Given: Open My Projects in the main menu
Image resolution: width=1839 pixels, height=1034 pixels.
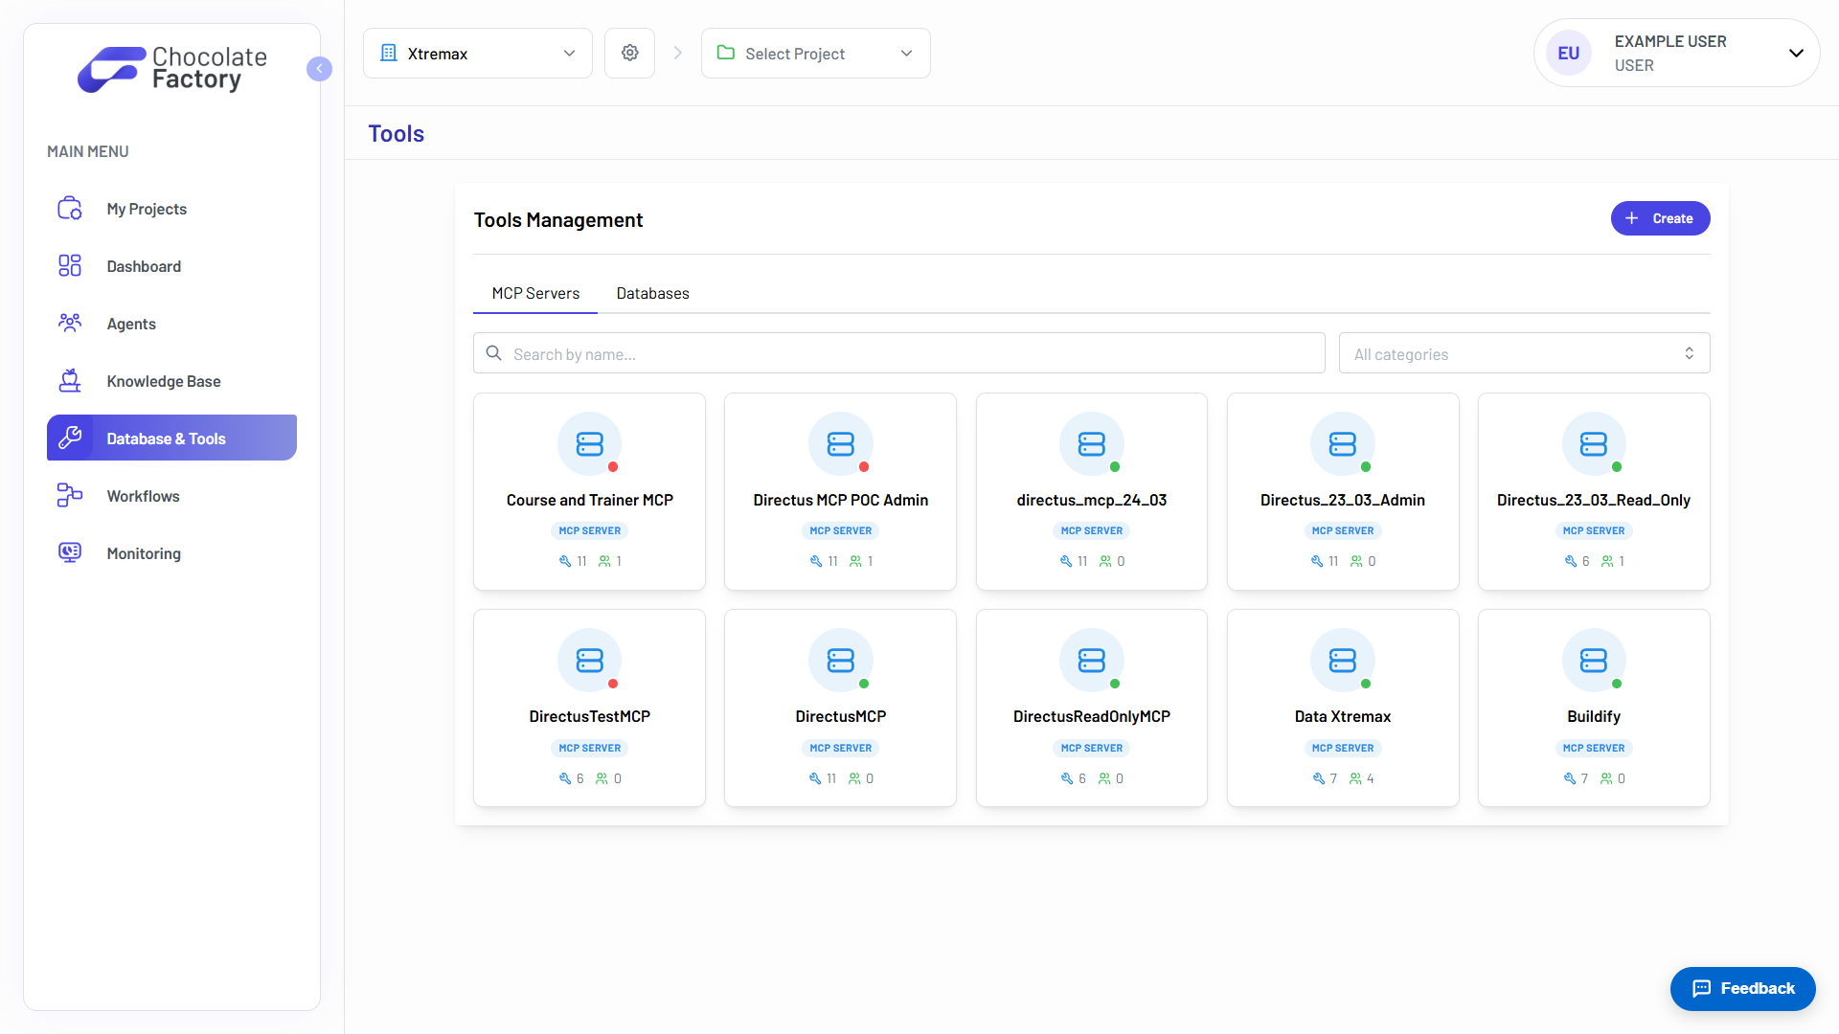Looking at the screenshot, I should click(171, 209).
